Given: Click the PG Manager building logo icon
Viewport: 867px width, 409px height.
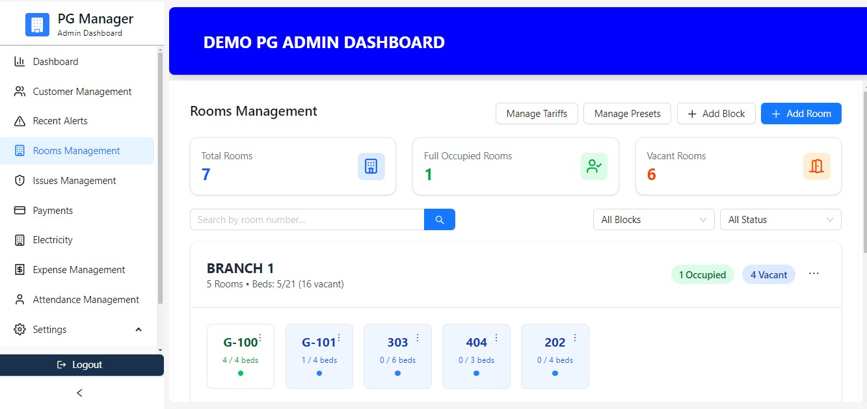Looking at the screenshot, I should [x=37, y=24].
